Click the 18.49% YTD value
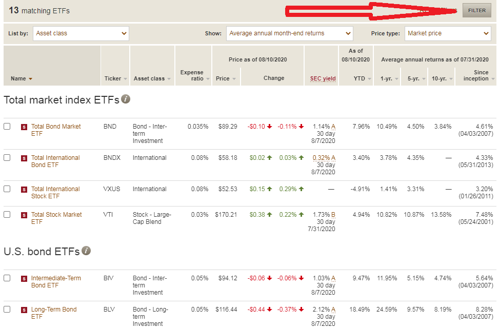The image size is (499, 330). click(x=360, y=310)
